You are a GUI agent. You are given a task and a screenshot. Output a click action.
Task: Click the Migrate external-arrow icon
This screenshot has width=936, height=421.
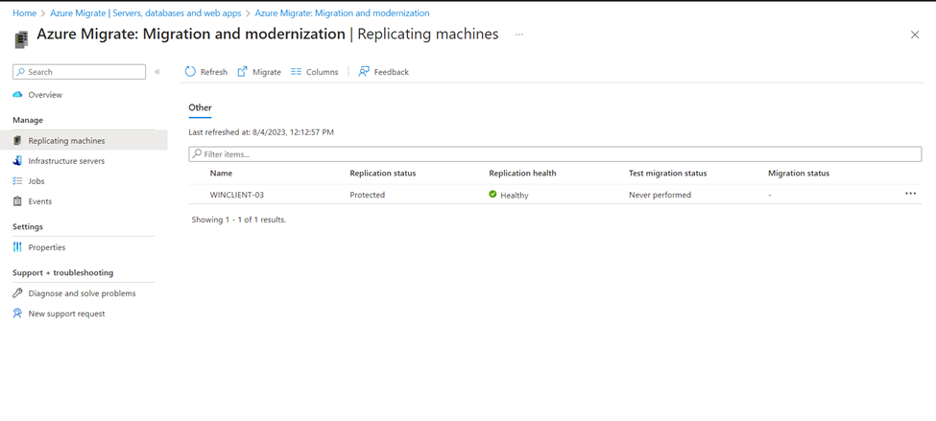coord(242,72)
